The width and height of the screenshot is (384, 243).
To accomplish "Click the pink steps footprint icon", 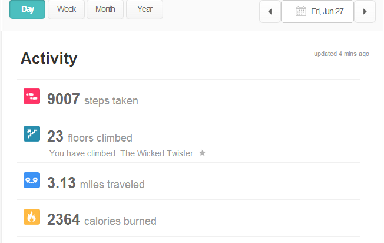I will [x=31, y=96].
